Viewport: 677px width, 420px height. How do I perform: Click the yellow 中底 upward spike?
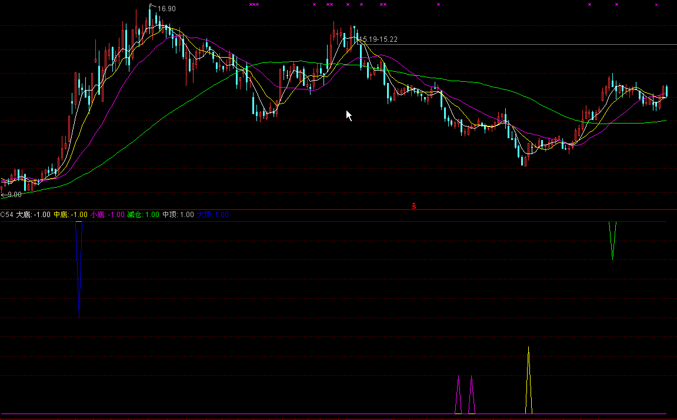click(x=528, y=380)
